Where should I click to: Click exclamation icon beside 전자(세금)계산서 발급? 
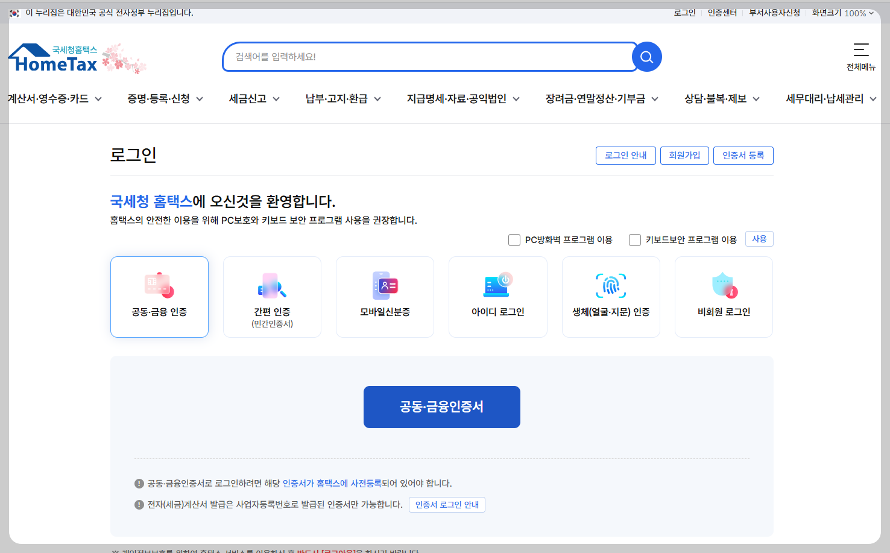coord(139,505)
